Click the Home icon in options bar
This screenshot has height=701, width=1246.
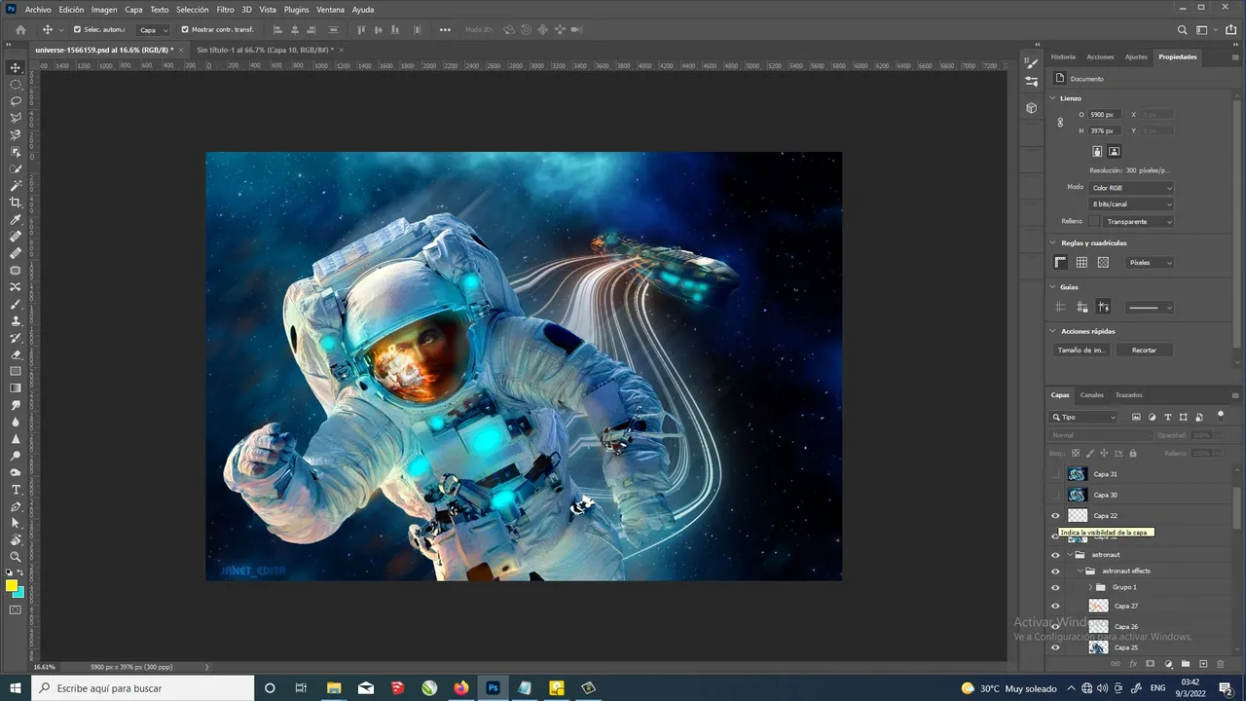20,29
